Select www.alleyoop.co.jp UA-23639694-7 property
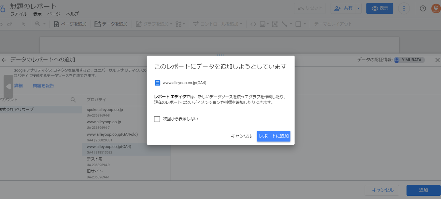 [126, 125]
